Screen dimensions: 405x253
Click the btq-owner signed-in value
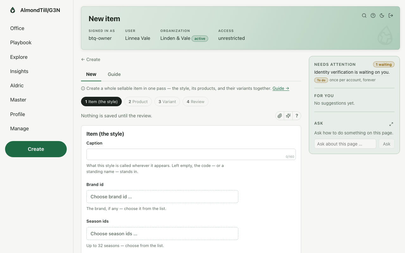click(x=100, y=38)
